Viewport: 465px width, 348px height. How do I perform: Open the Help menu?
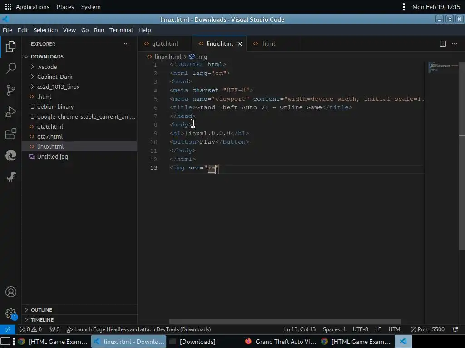coord(145,30)
